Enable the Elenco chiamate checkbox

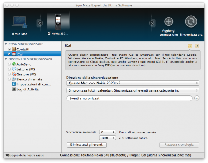click(9, 79)
